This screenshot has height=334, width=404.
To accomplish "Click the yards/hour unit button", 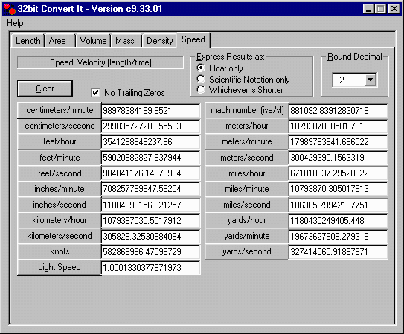I will 247,220.
